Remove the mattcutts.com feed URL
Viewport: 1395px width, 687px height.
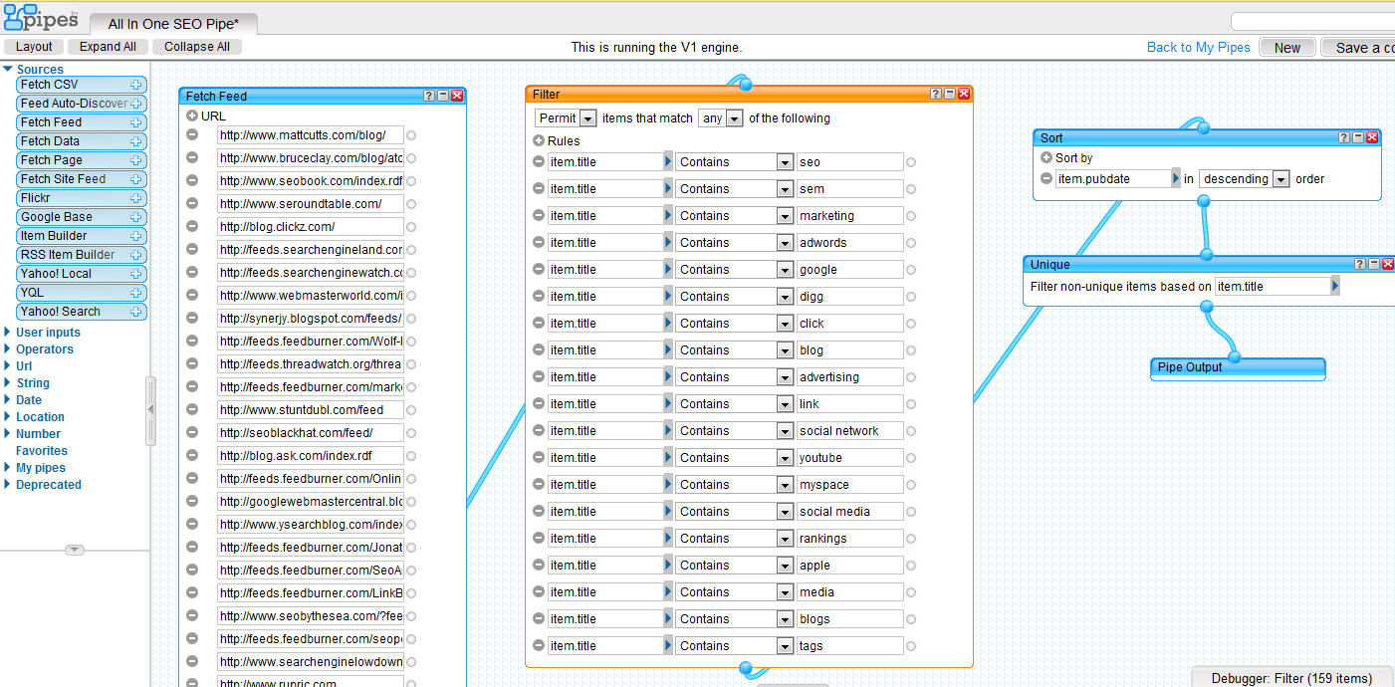192,135
